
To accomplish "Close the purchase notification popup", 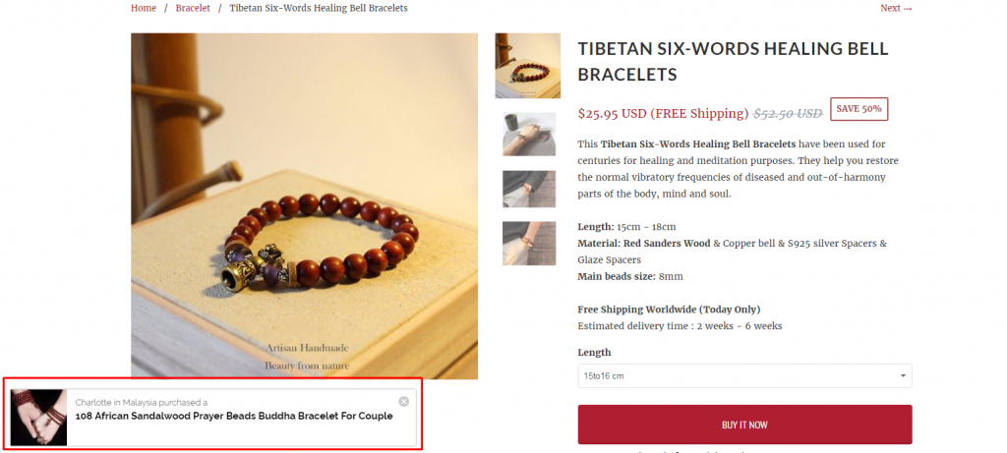I will (403, 402).
